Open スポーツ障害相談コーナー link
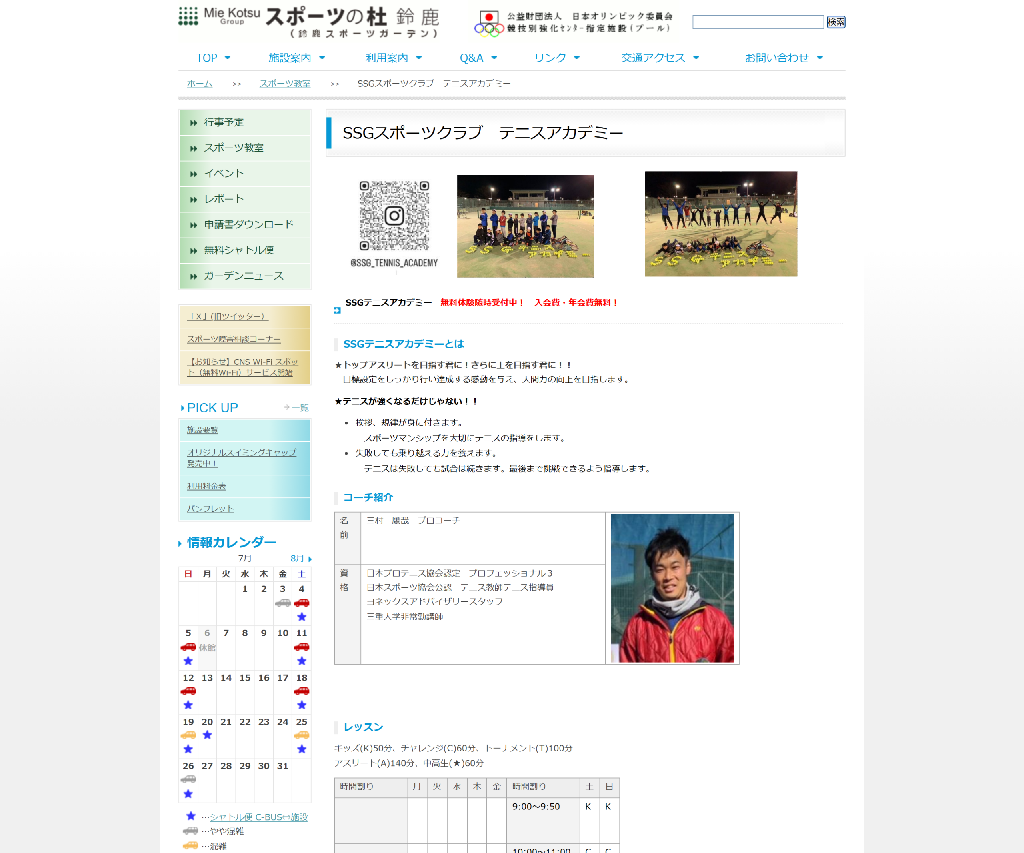This screenshot has height=853, width=1024. click(234, 339)
